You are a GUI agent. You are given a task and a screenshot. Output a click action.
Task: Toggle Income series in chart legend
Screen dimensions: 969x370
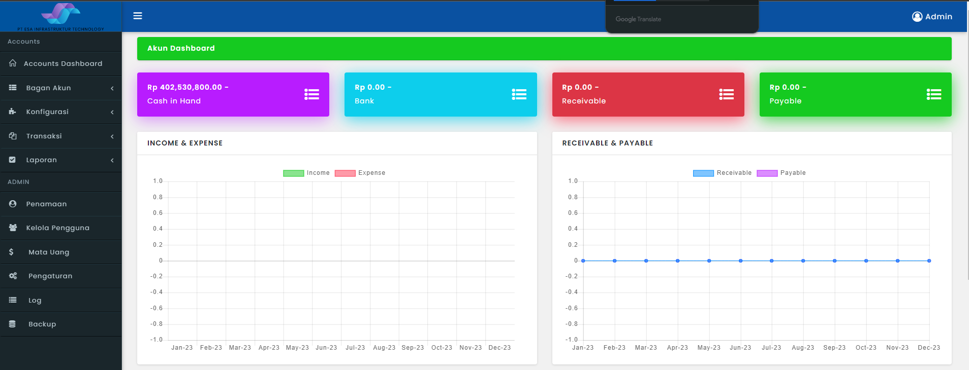(x=306, y=173)
